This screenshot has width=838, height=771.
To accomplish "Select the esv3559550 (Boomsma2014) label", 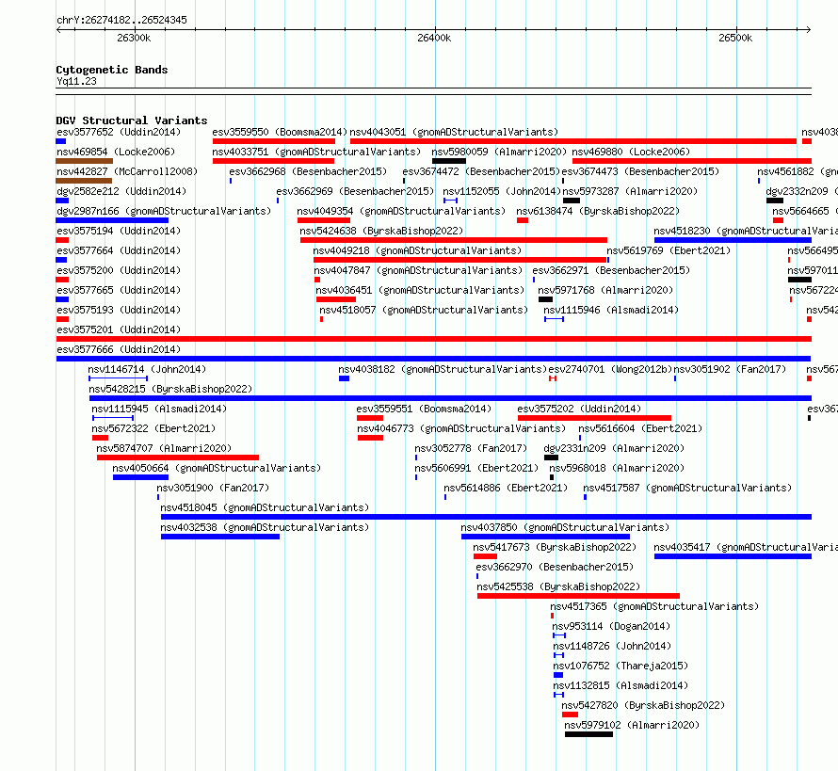I will point(280,132).
